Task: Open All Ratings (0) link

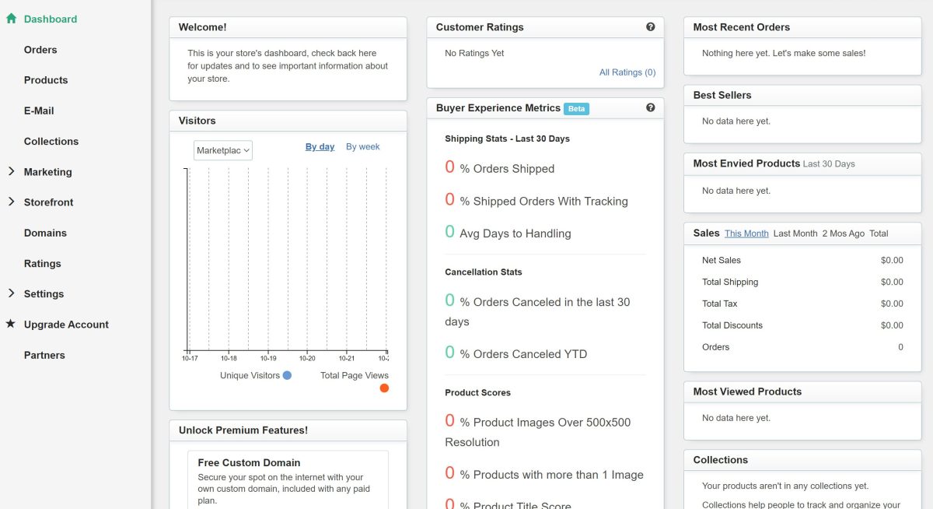Action: 627,72
